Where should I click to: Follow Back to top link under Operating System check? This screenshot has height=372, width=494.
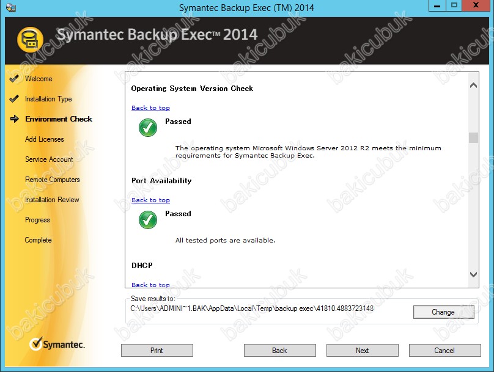coord(150,108)
